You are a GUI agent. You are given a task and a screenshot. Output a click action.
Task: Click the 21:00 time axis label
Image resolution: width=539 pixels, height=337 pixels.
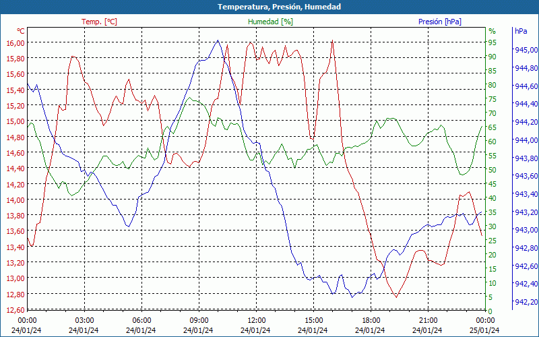click(429, 321)
